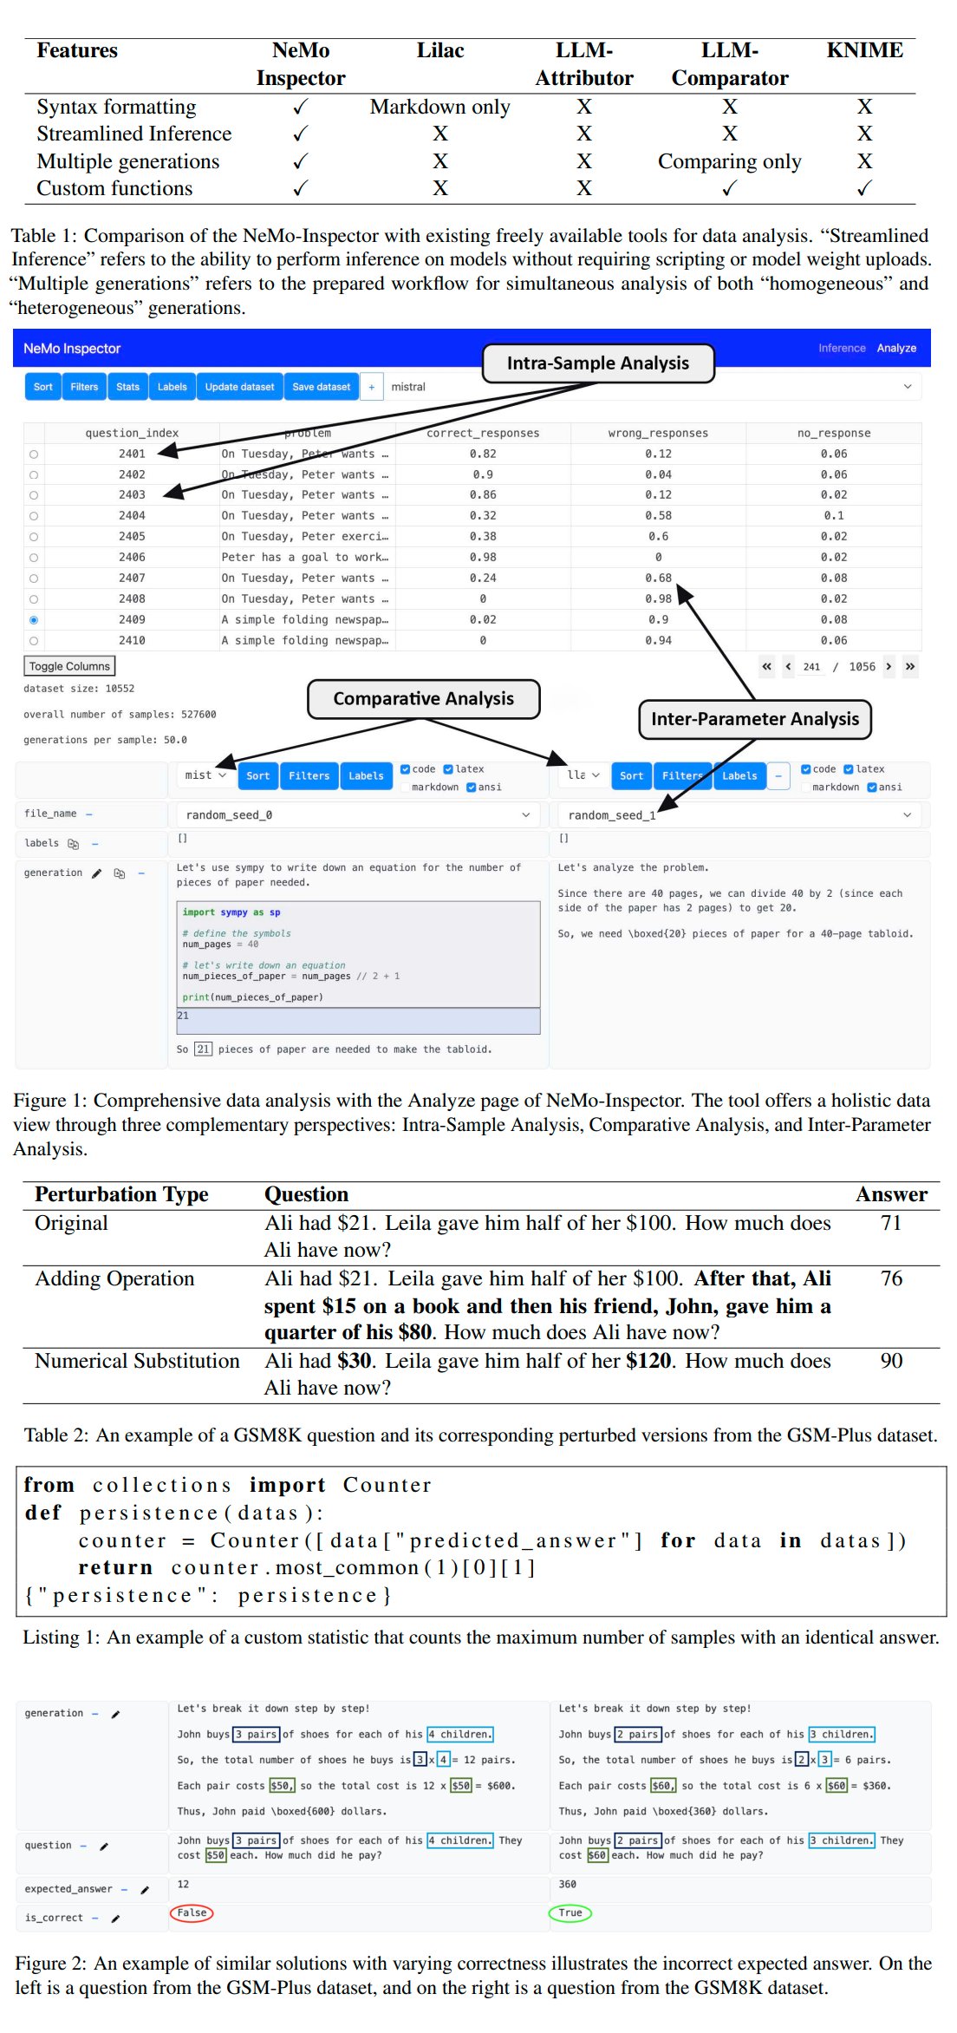Image resolution: width=957 pixels, height=2033 pixels.
Task: Add a model with the plus button beside mistral
Action: point(371,387)
